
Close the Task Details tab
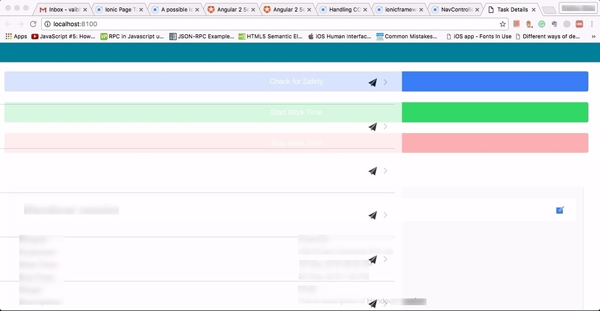coord(533,9)
